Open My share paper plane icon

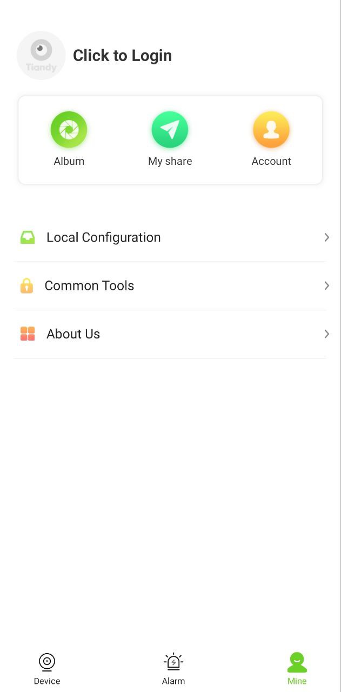coord(170,130)
